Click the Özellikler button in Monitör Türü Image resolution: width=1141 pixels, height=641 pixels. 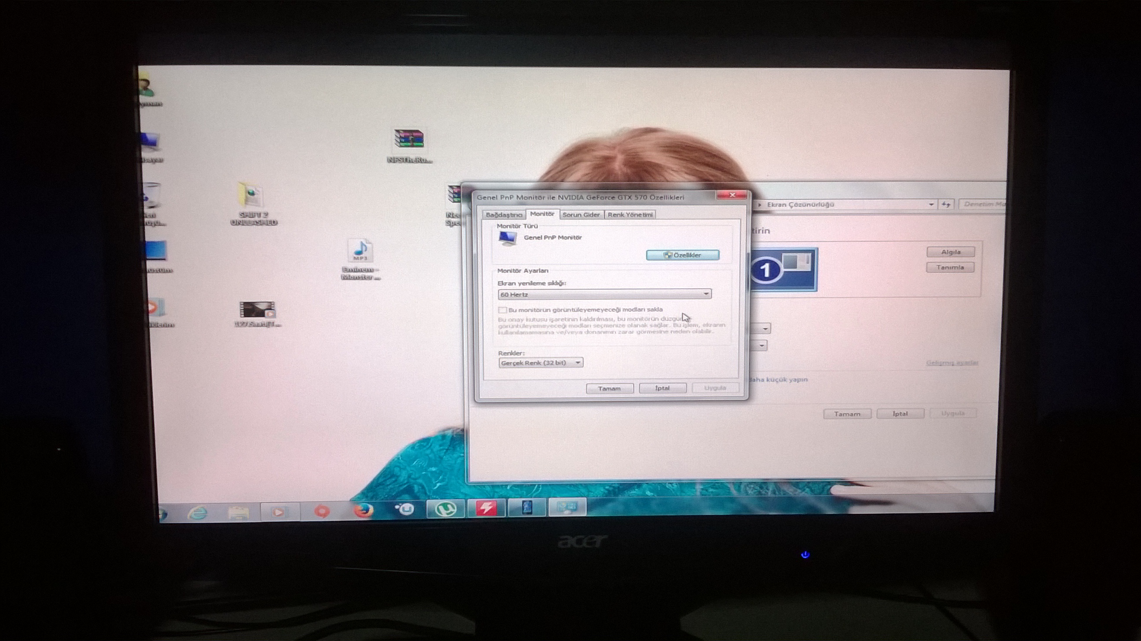683,255
